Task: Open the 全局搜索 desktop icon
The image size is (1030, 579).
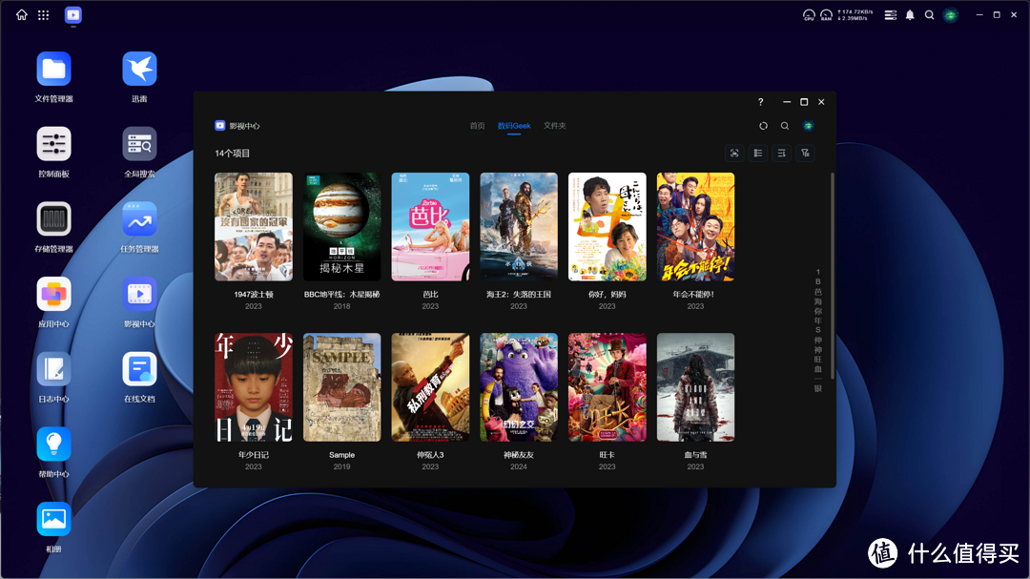Action: [139, 144]
